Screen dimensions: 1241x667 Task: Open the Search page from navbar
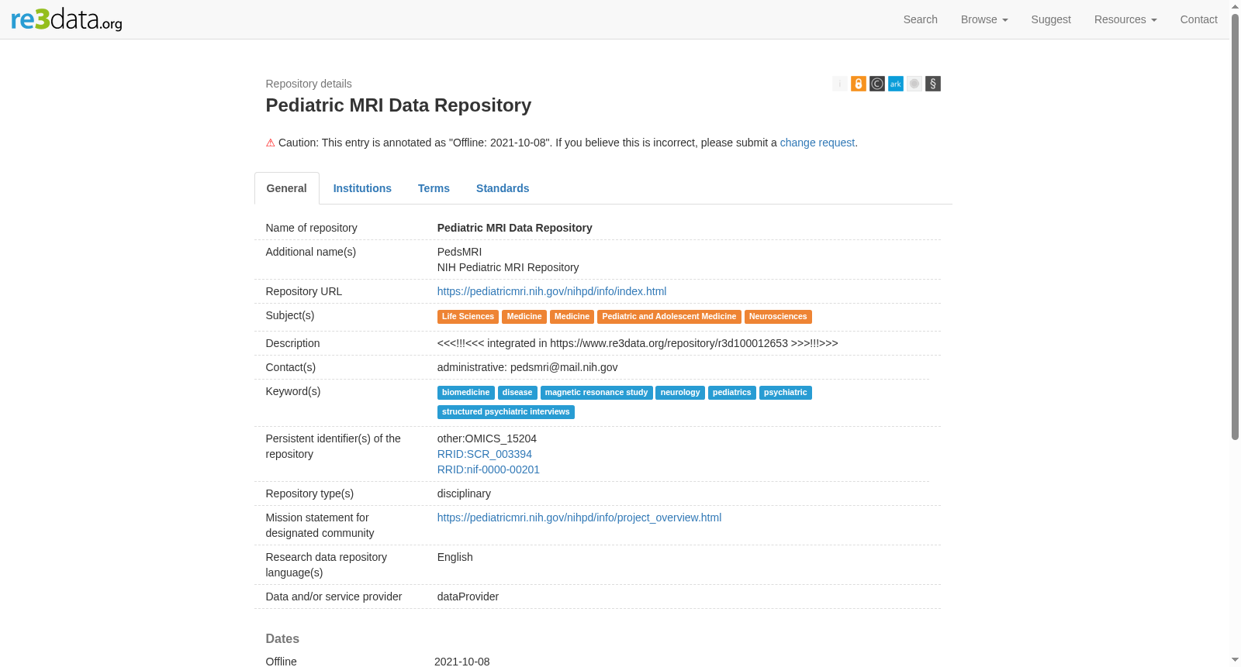tap(921, 19)
